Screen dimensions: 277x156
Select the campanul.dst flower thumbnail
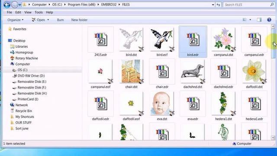223,39
